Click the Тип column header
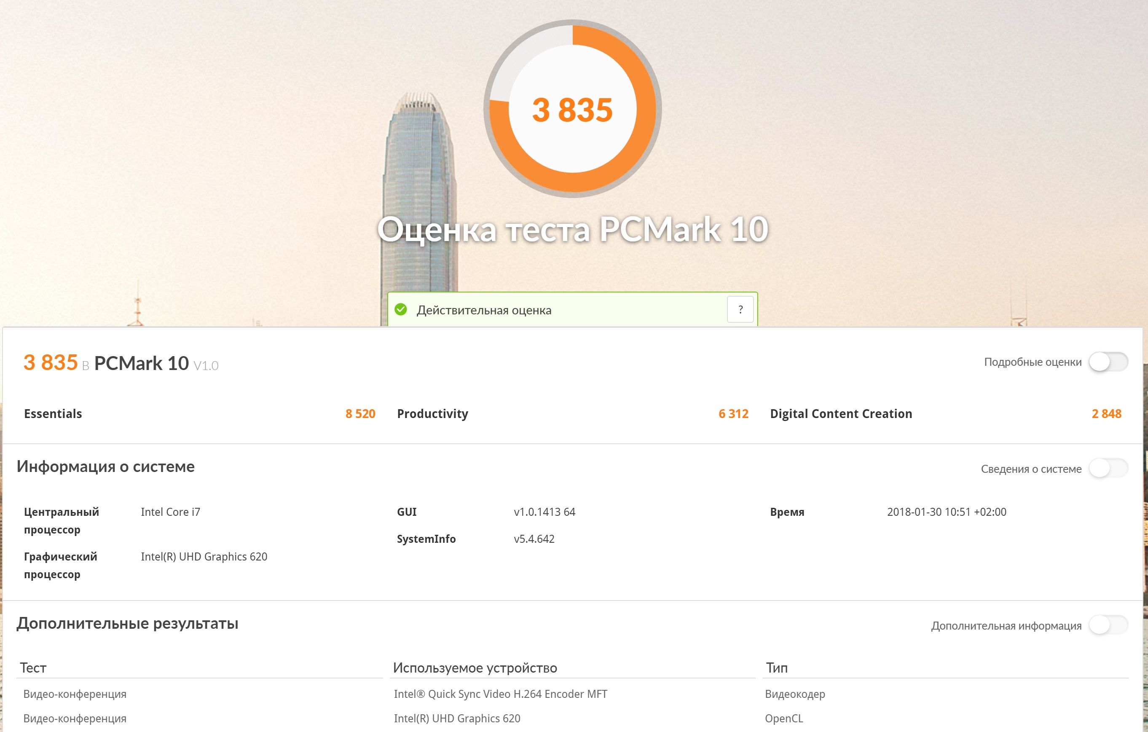Image resolution: width=1148 pixels, height=732 pixels. point(777,668)
